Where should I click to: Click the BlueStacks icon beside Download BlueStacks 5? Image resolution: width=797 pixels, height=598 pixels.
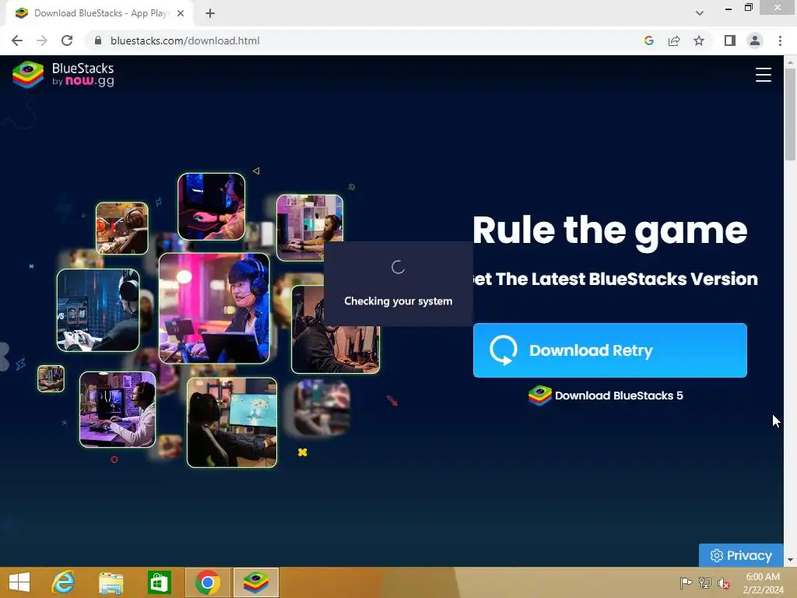coord(540,396)
